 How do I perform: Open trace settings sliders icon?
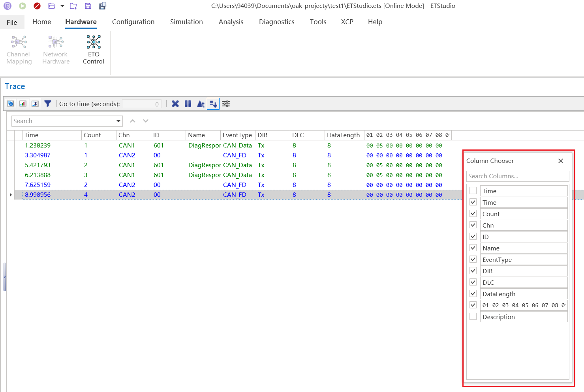pos(226,104)
